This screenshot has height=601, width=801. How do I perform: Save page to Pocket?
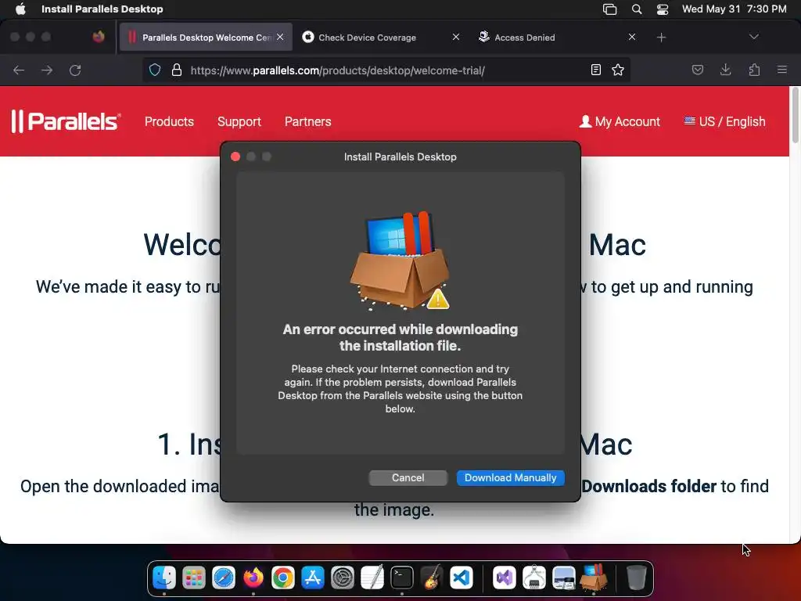(x=697, y=70)
